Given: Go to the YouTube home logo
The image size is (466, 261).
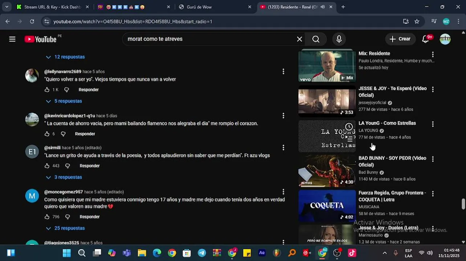Looking at the screenshot, I should coord(40,39).
